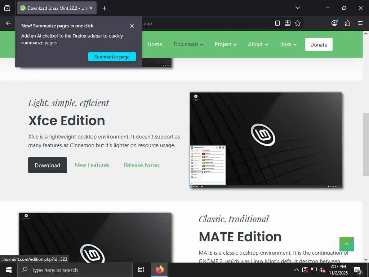This screenshot has width=369, height=277.
Task: Toggle reader view icon in address bar
Action: pos(277,23)
